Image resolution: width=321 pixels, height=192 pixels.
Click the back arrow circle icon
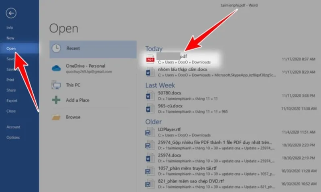(x=11, y=13)
